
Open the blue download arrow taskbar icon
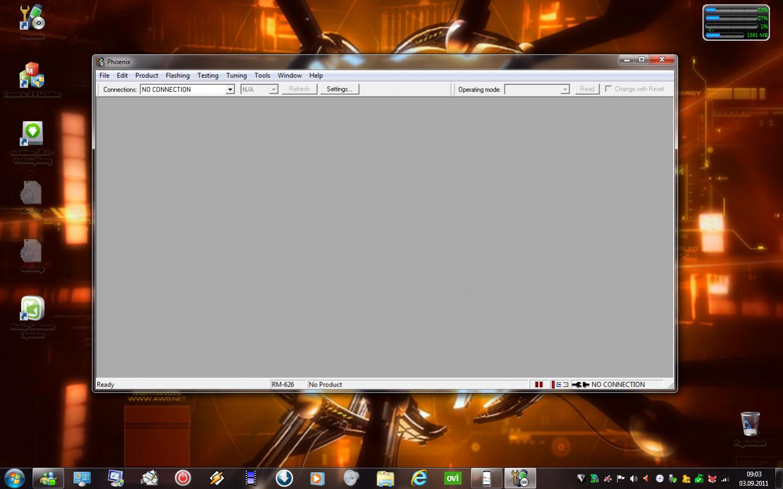[x=284, y=479]
